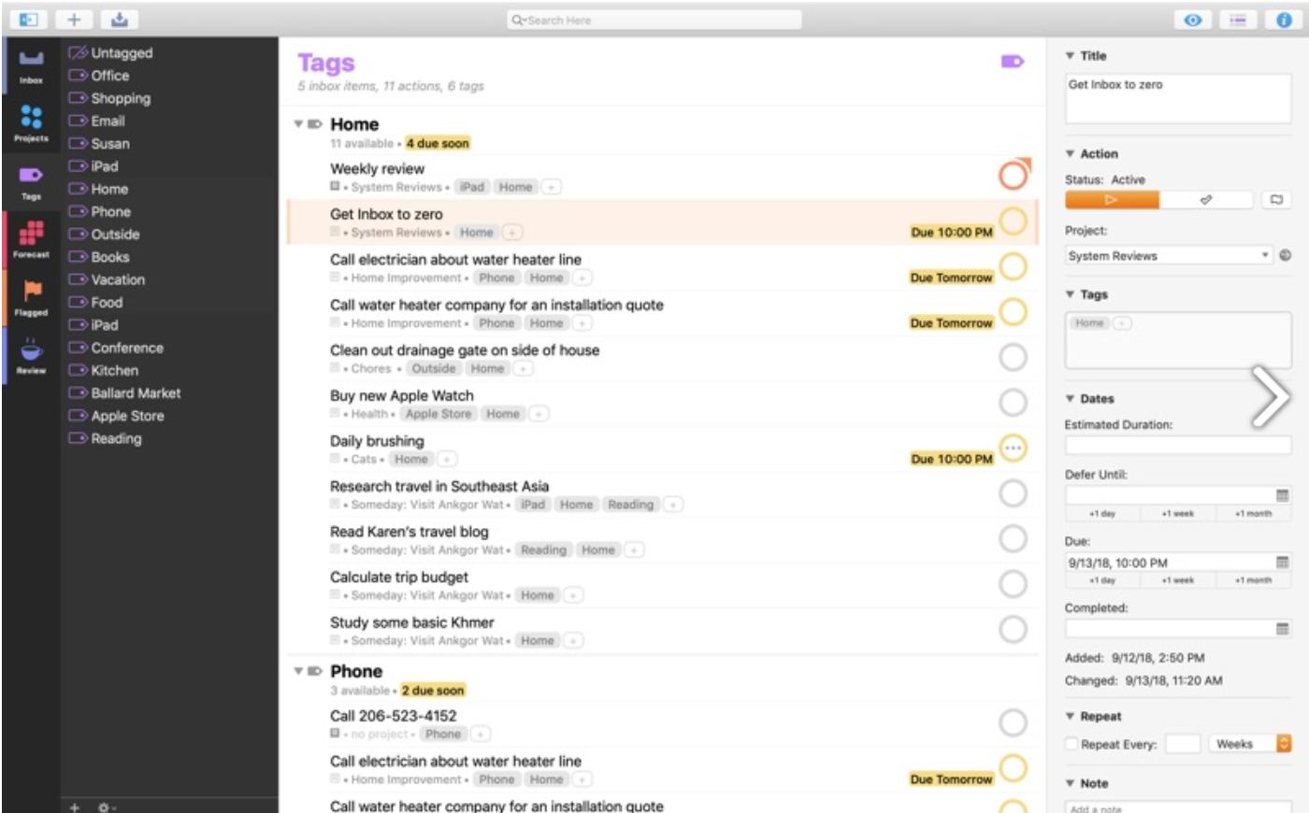
Task: Set status to Active with orange segment
Action: (x=1111, y=200)
